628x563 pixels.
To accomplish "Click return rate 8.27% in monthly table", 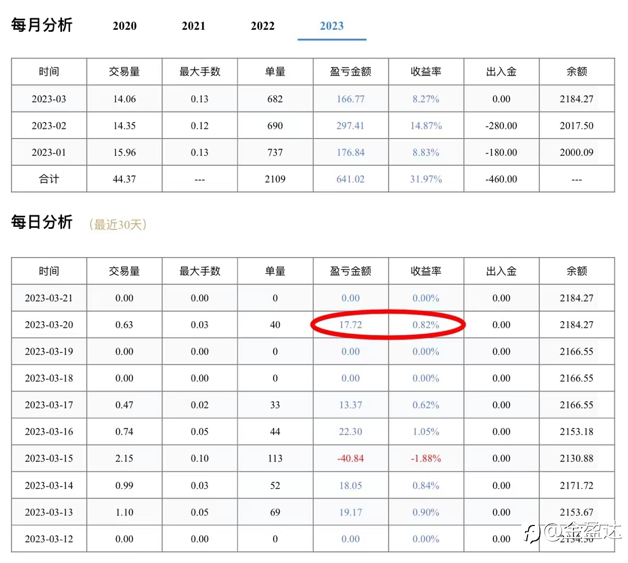I will [x=426, y=99].
